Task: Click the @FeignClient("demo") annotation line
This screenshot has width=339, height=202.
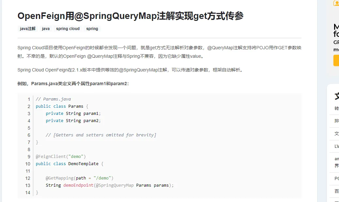Action: point(61,157)
